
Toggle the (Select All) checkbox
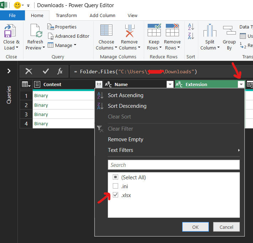tap(115, 177)
